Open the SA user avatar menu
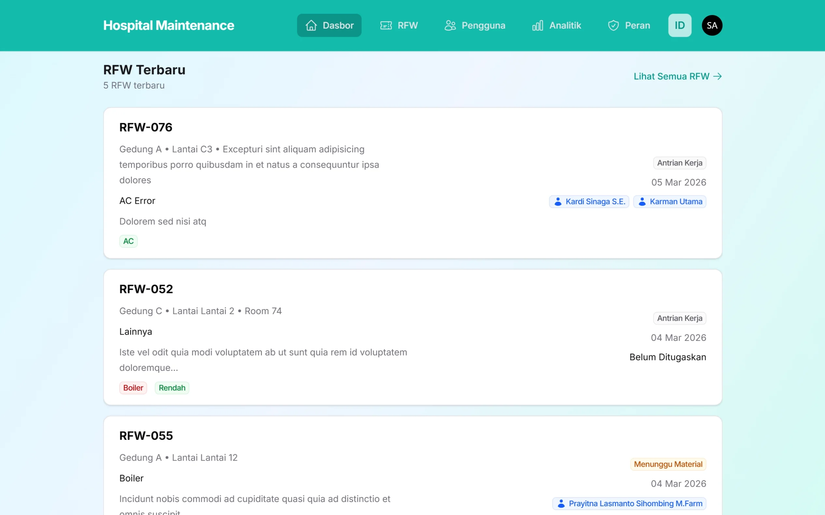Image resolution: width=825 pixels, height=515 pixels. pos(712,25)
